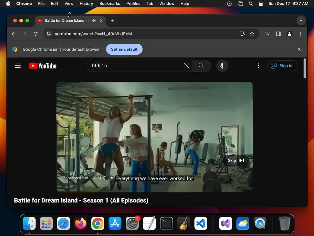Open the Chrome application menu
The width and height of the screenshot is (314, 236).
[24, 3]
